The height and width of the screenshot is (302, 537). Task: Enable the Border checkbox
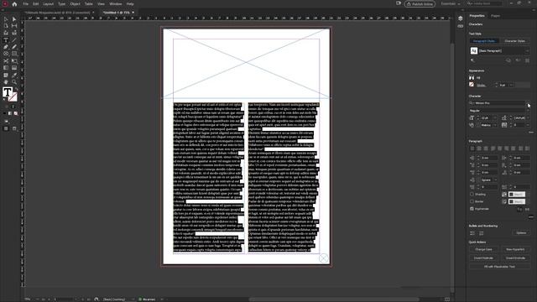coord(472,201)
